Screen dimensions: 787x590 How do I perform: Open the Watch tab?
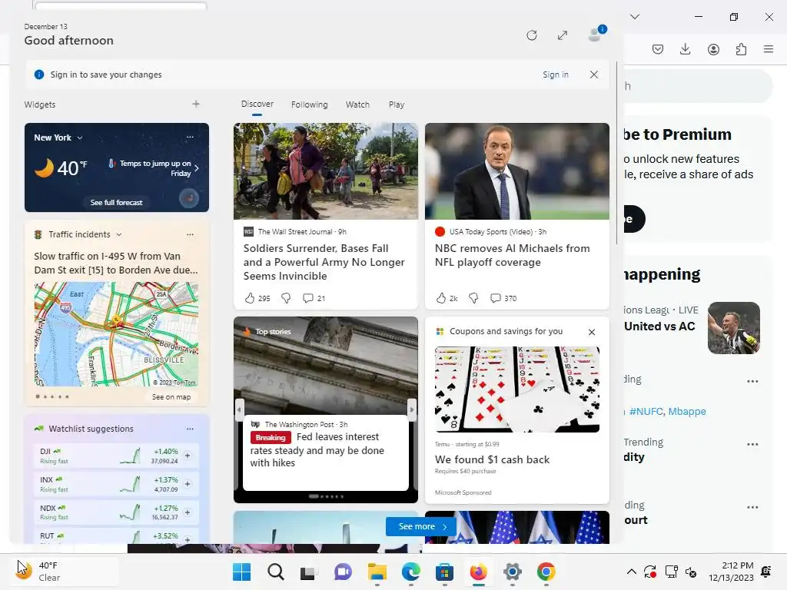point(357,104)
